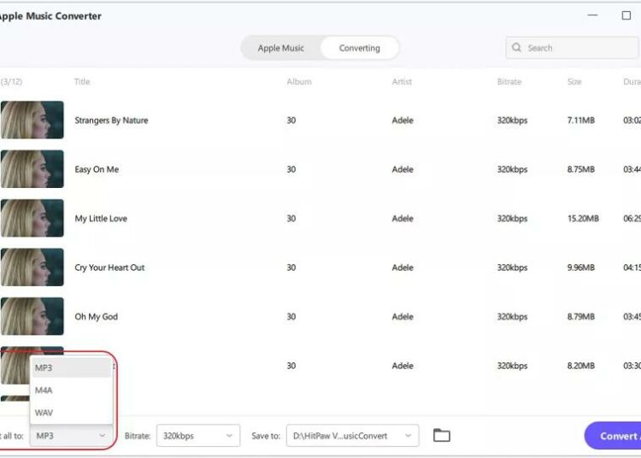Click Adele in the Easy On Me row
This screenshot has height=458, width=641.
pyautogui.click(x=403, y=169)
